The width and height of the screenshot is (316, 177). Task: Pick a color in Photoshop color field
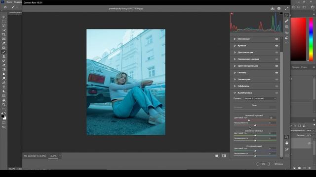(x=298, y=39)
